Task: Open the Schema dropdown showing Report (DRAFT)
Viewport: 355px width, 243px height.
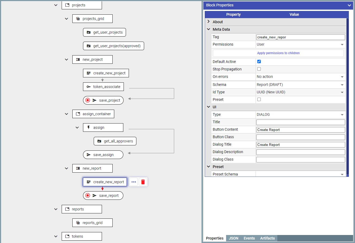Action: (x=300, y=85)
